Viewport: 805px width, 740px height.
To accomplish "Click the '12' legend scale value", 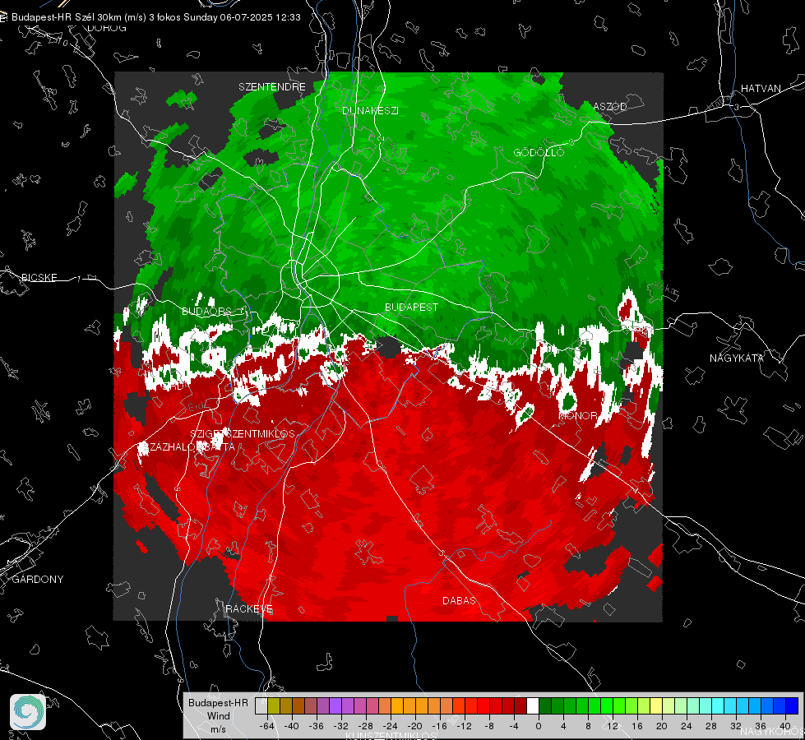I will (613, 726).
